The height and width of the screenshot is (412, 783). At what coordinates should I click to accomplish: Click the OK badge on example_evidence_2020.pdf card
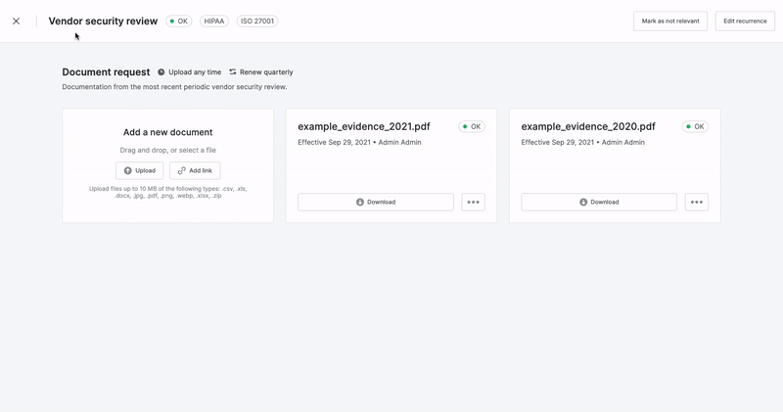point(695,127)
